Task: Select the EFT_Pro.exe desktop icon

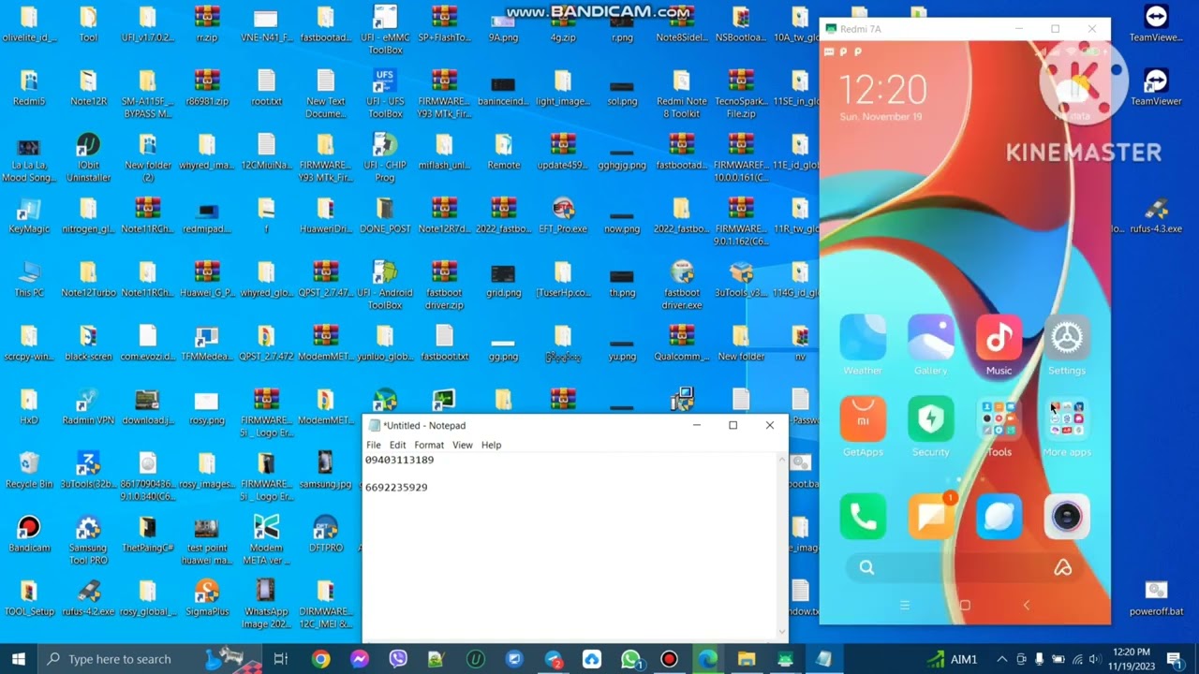Action: click(x=563, y=215)
